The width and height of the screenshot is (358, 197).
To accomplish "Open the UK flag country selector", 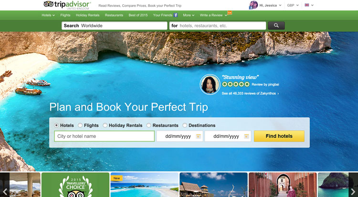I will 309,5.
